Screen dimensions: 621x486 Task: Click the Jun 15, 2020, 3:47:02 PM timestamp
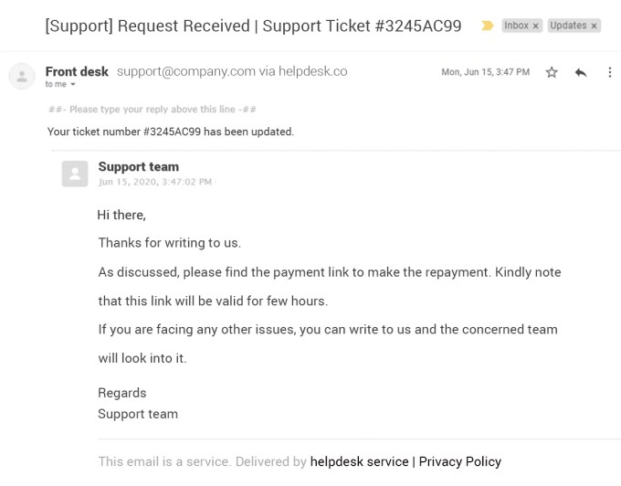(155, 182)
